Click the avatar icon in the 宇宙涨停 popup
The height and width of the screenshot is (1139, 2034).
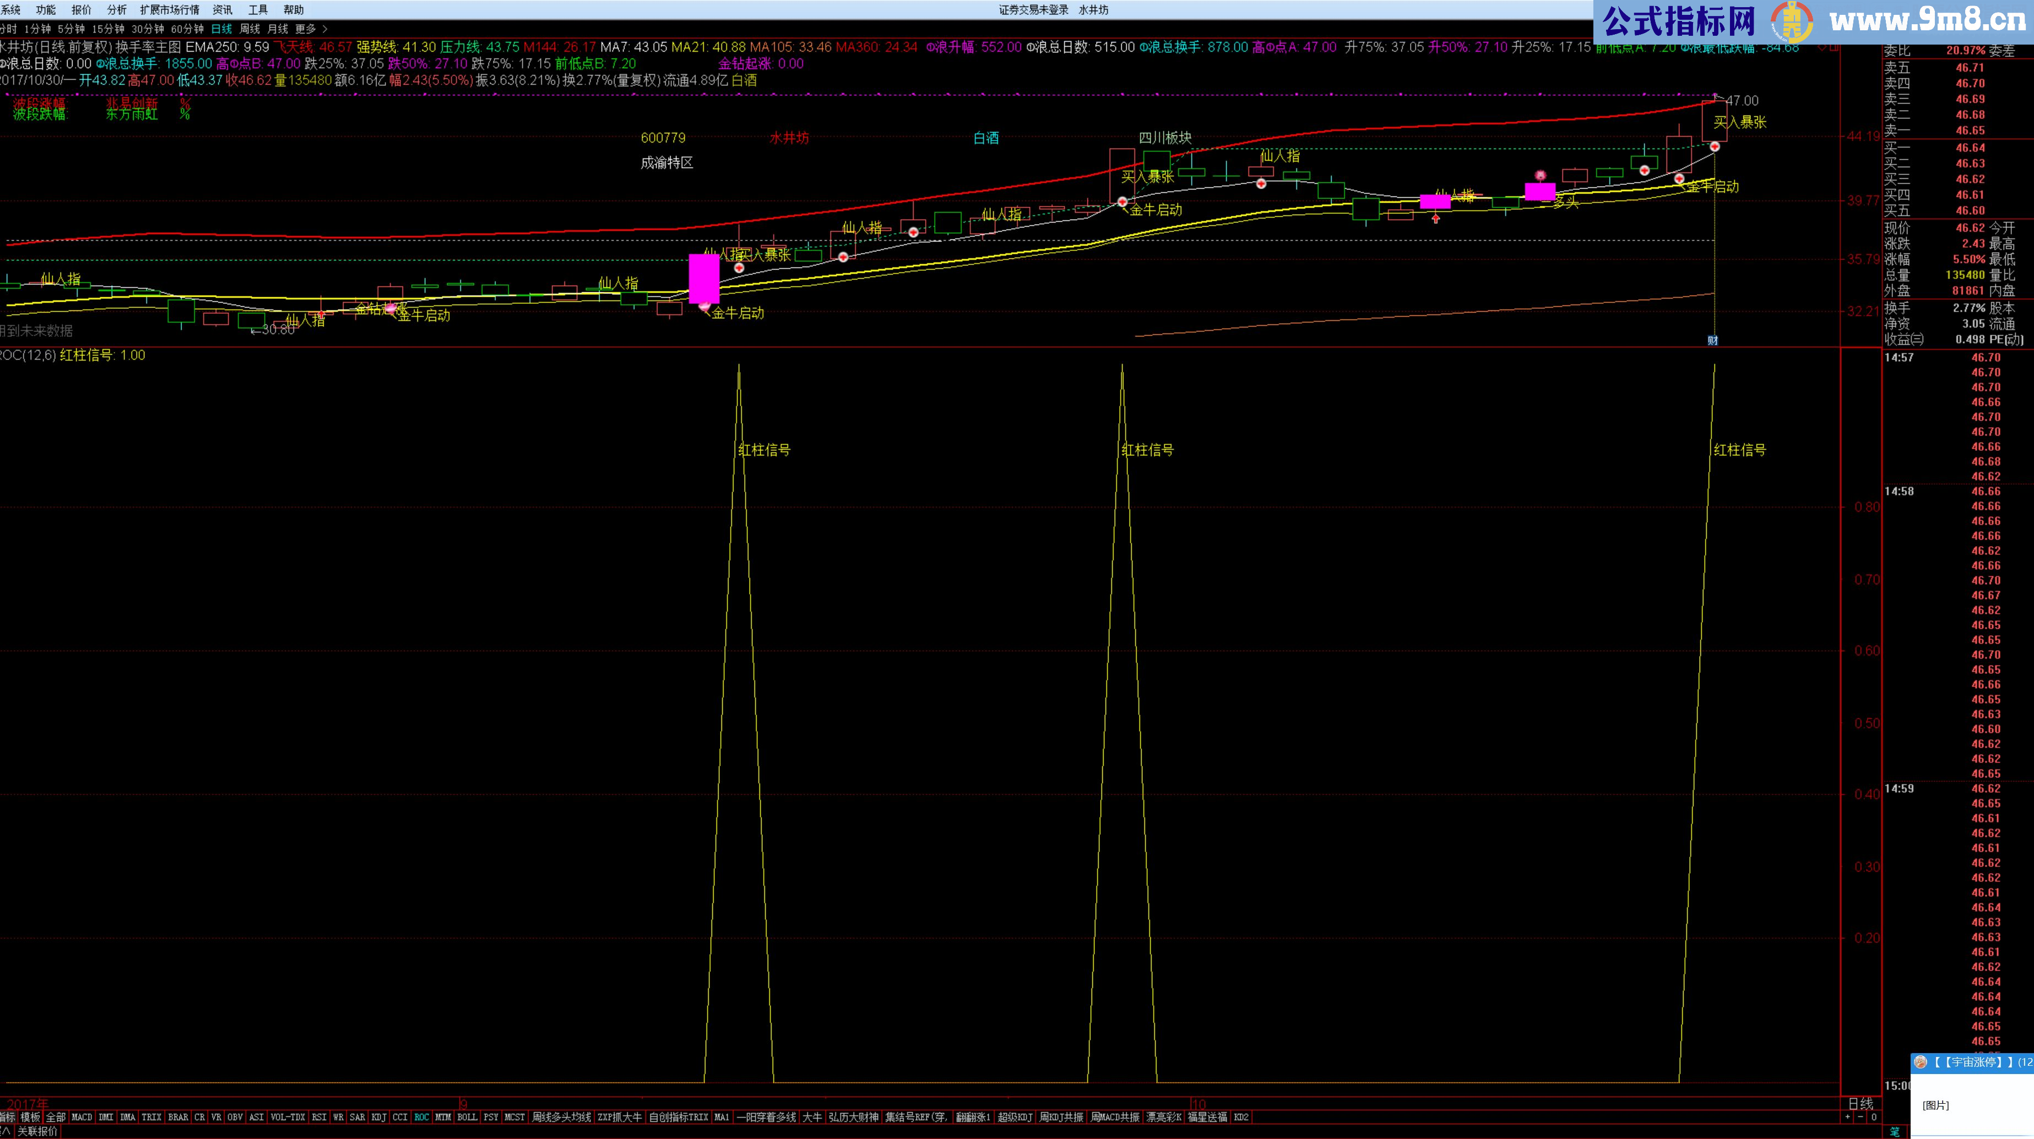click(1921, 1062)
